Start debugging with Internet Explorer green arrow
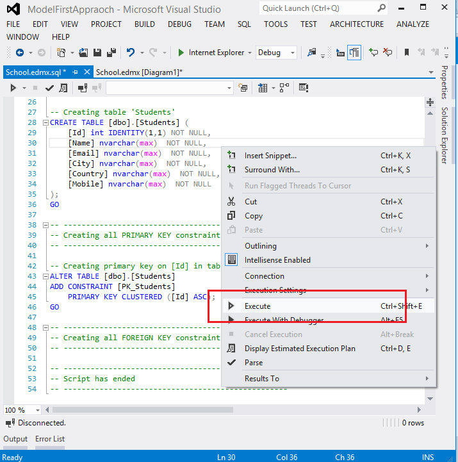The height and width of the screenshot is (462, 458). click(181, 53)
